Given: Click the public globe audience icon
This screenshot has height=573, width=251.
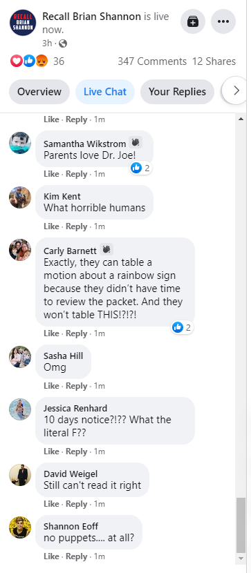Looking at the screenshot, I should click(x=63, y=43).
